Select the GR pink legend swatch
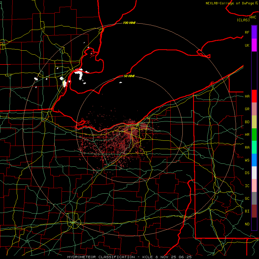The height and width of the screenshot is (259, 259). pyautogui.click(x=254, y=109)
